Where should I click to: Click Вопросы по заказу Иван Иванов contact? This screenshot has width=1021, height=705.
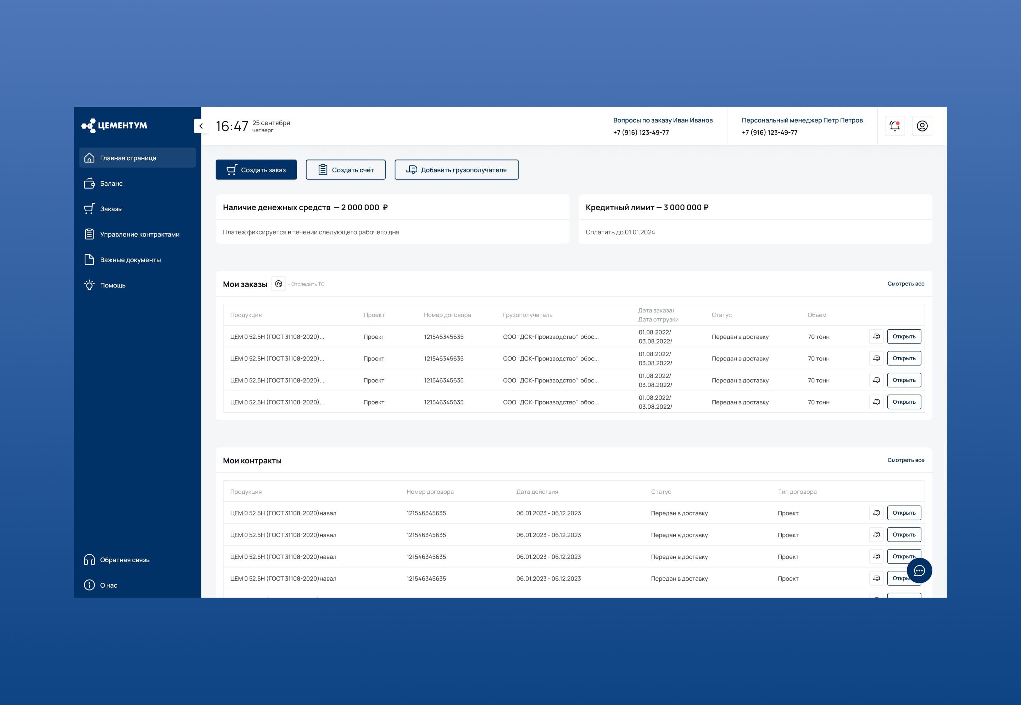click(x=663, y=120)
